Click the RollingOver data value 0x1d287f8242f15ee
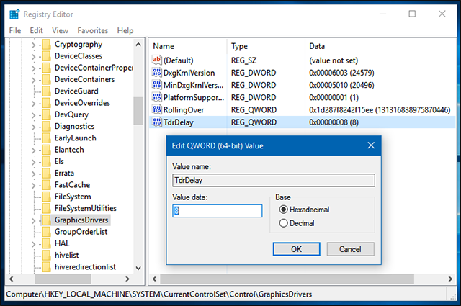Screen dimensions: 461x306 click(x=380, y=110)
